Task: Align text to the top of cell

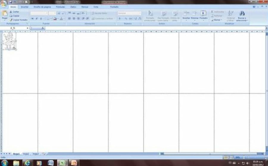Action: click(70, 13)
